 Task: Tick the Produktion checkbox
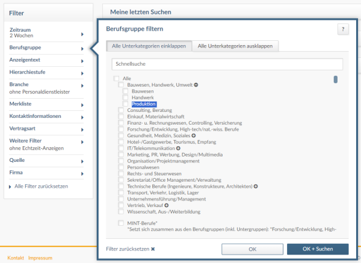126,104
